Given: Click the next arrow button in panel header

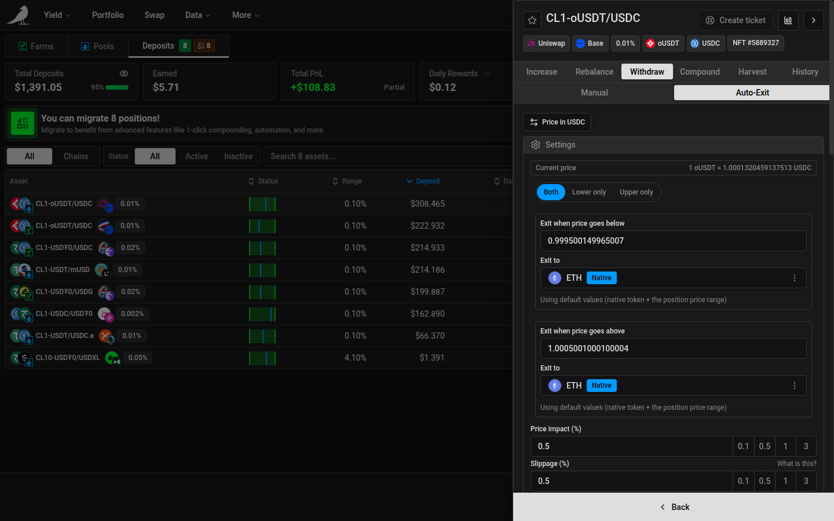Looking at the screenshot, I should tap(813, 20).
